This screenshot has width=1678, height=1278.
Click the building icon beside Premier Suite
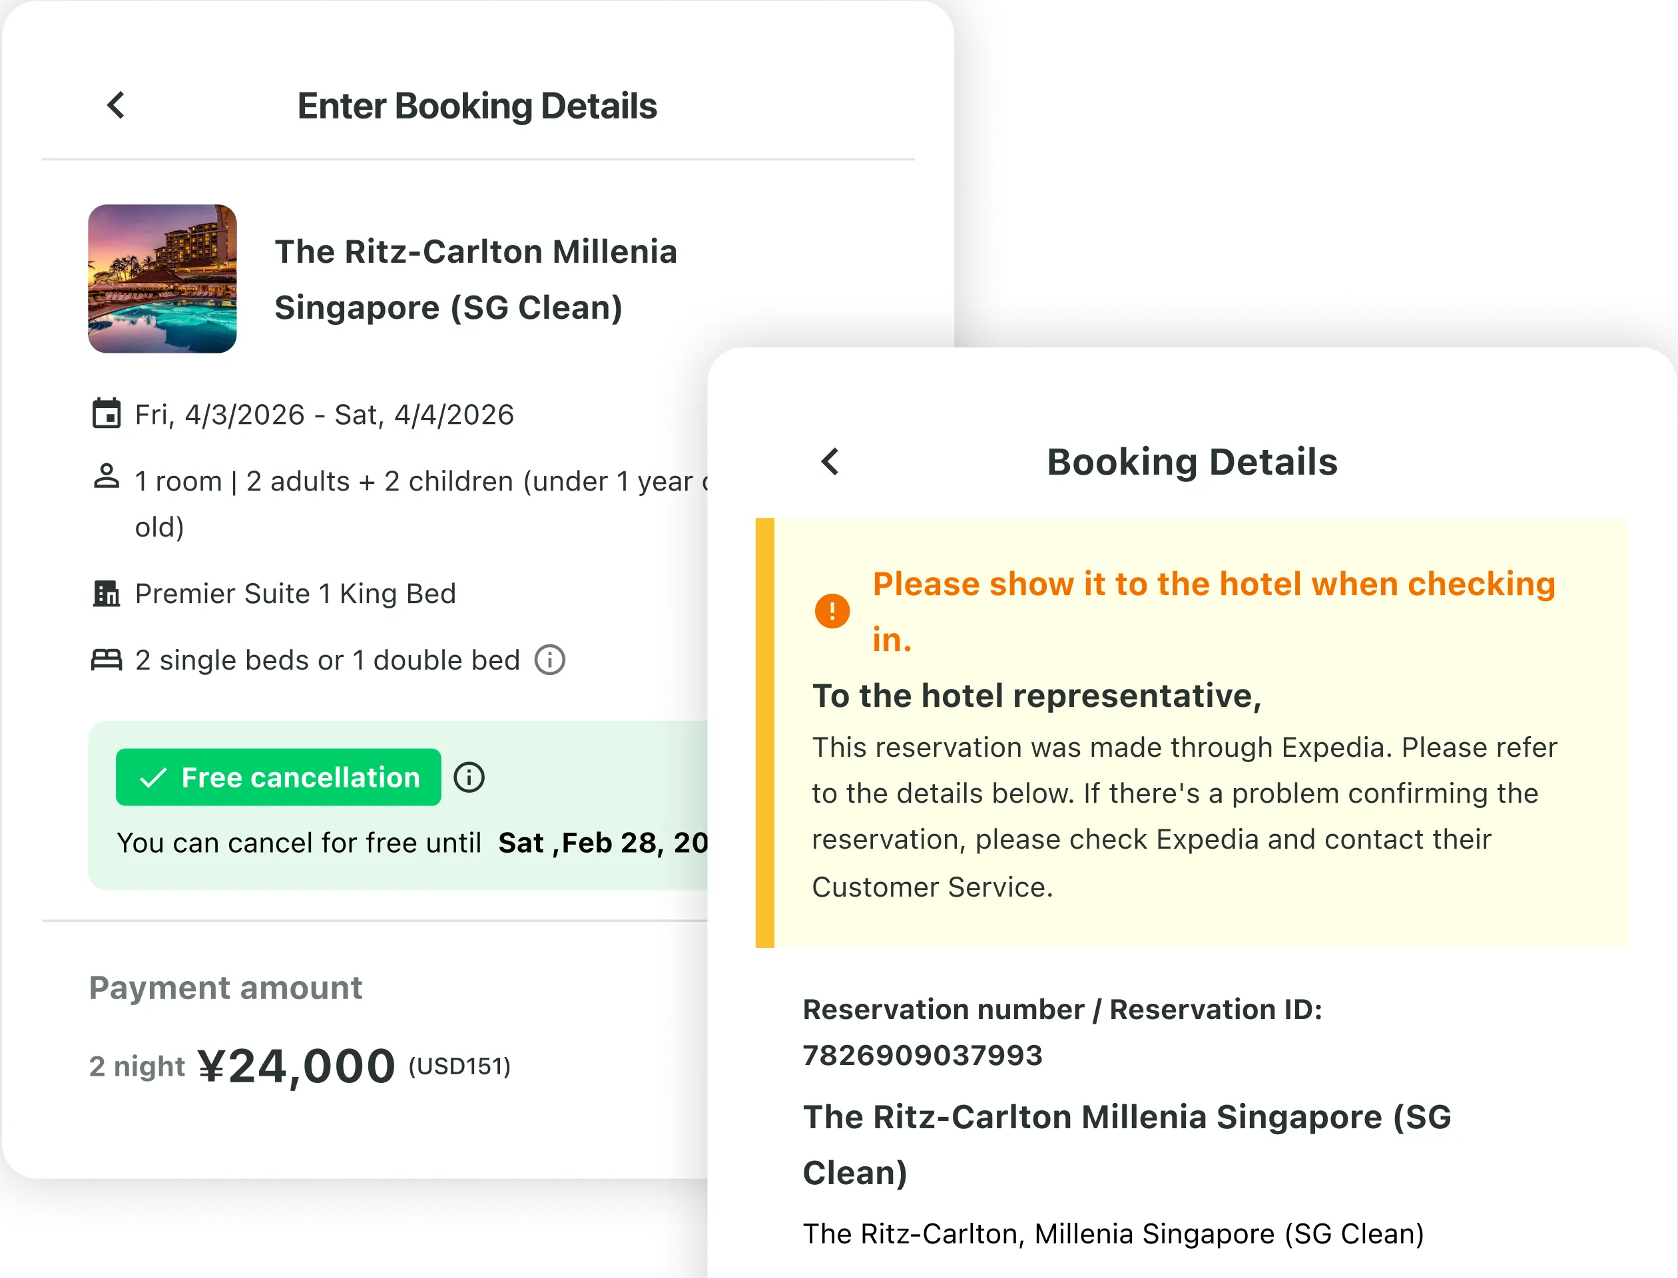pyautogui.click(x=107, y=592)
